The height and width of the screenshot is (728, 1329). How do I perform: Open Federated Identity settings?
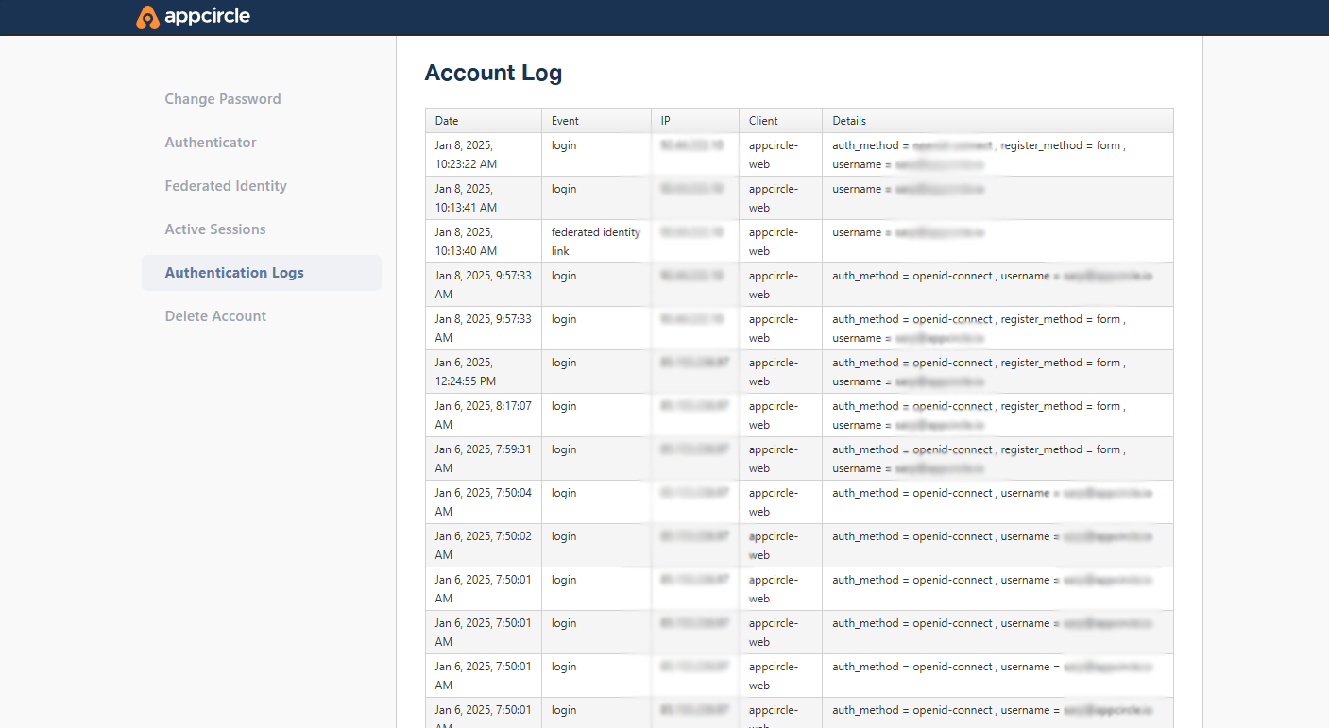point(226,186)
